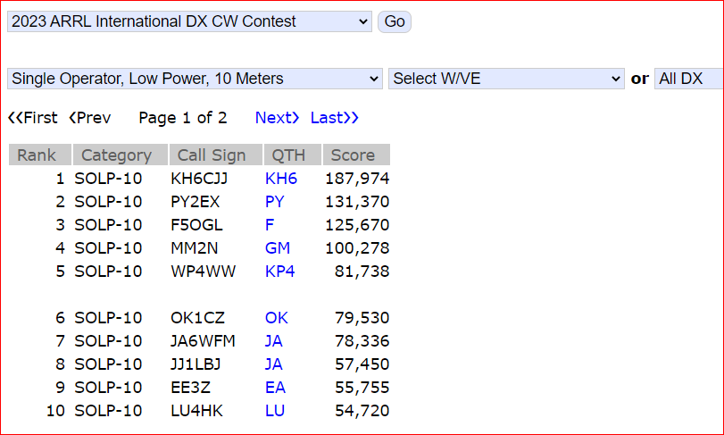Click the score 81,738
The height and width of the screenshot is (435, 724).
click(362, 271)
